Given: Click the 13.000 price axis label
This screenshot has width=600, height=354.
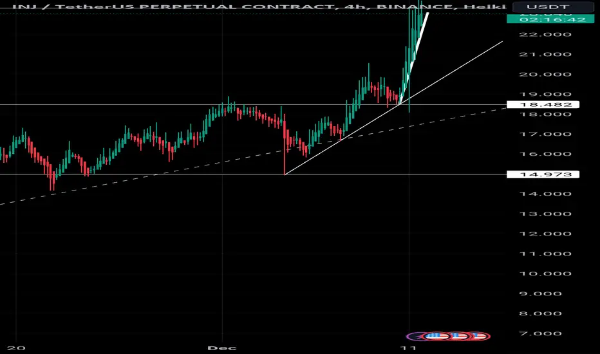Looking at the screenshot, I should pos(545,214).
